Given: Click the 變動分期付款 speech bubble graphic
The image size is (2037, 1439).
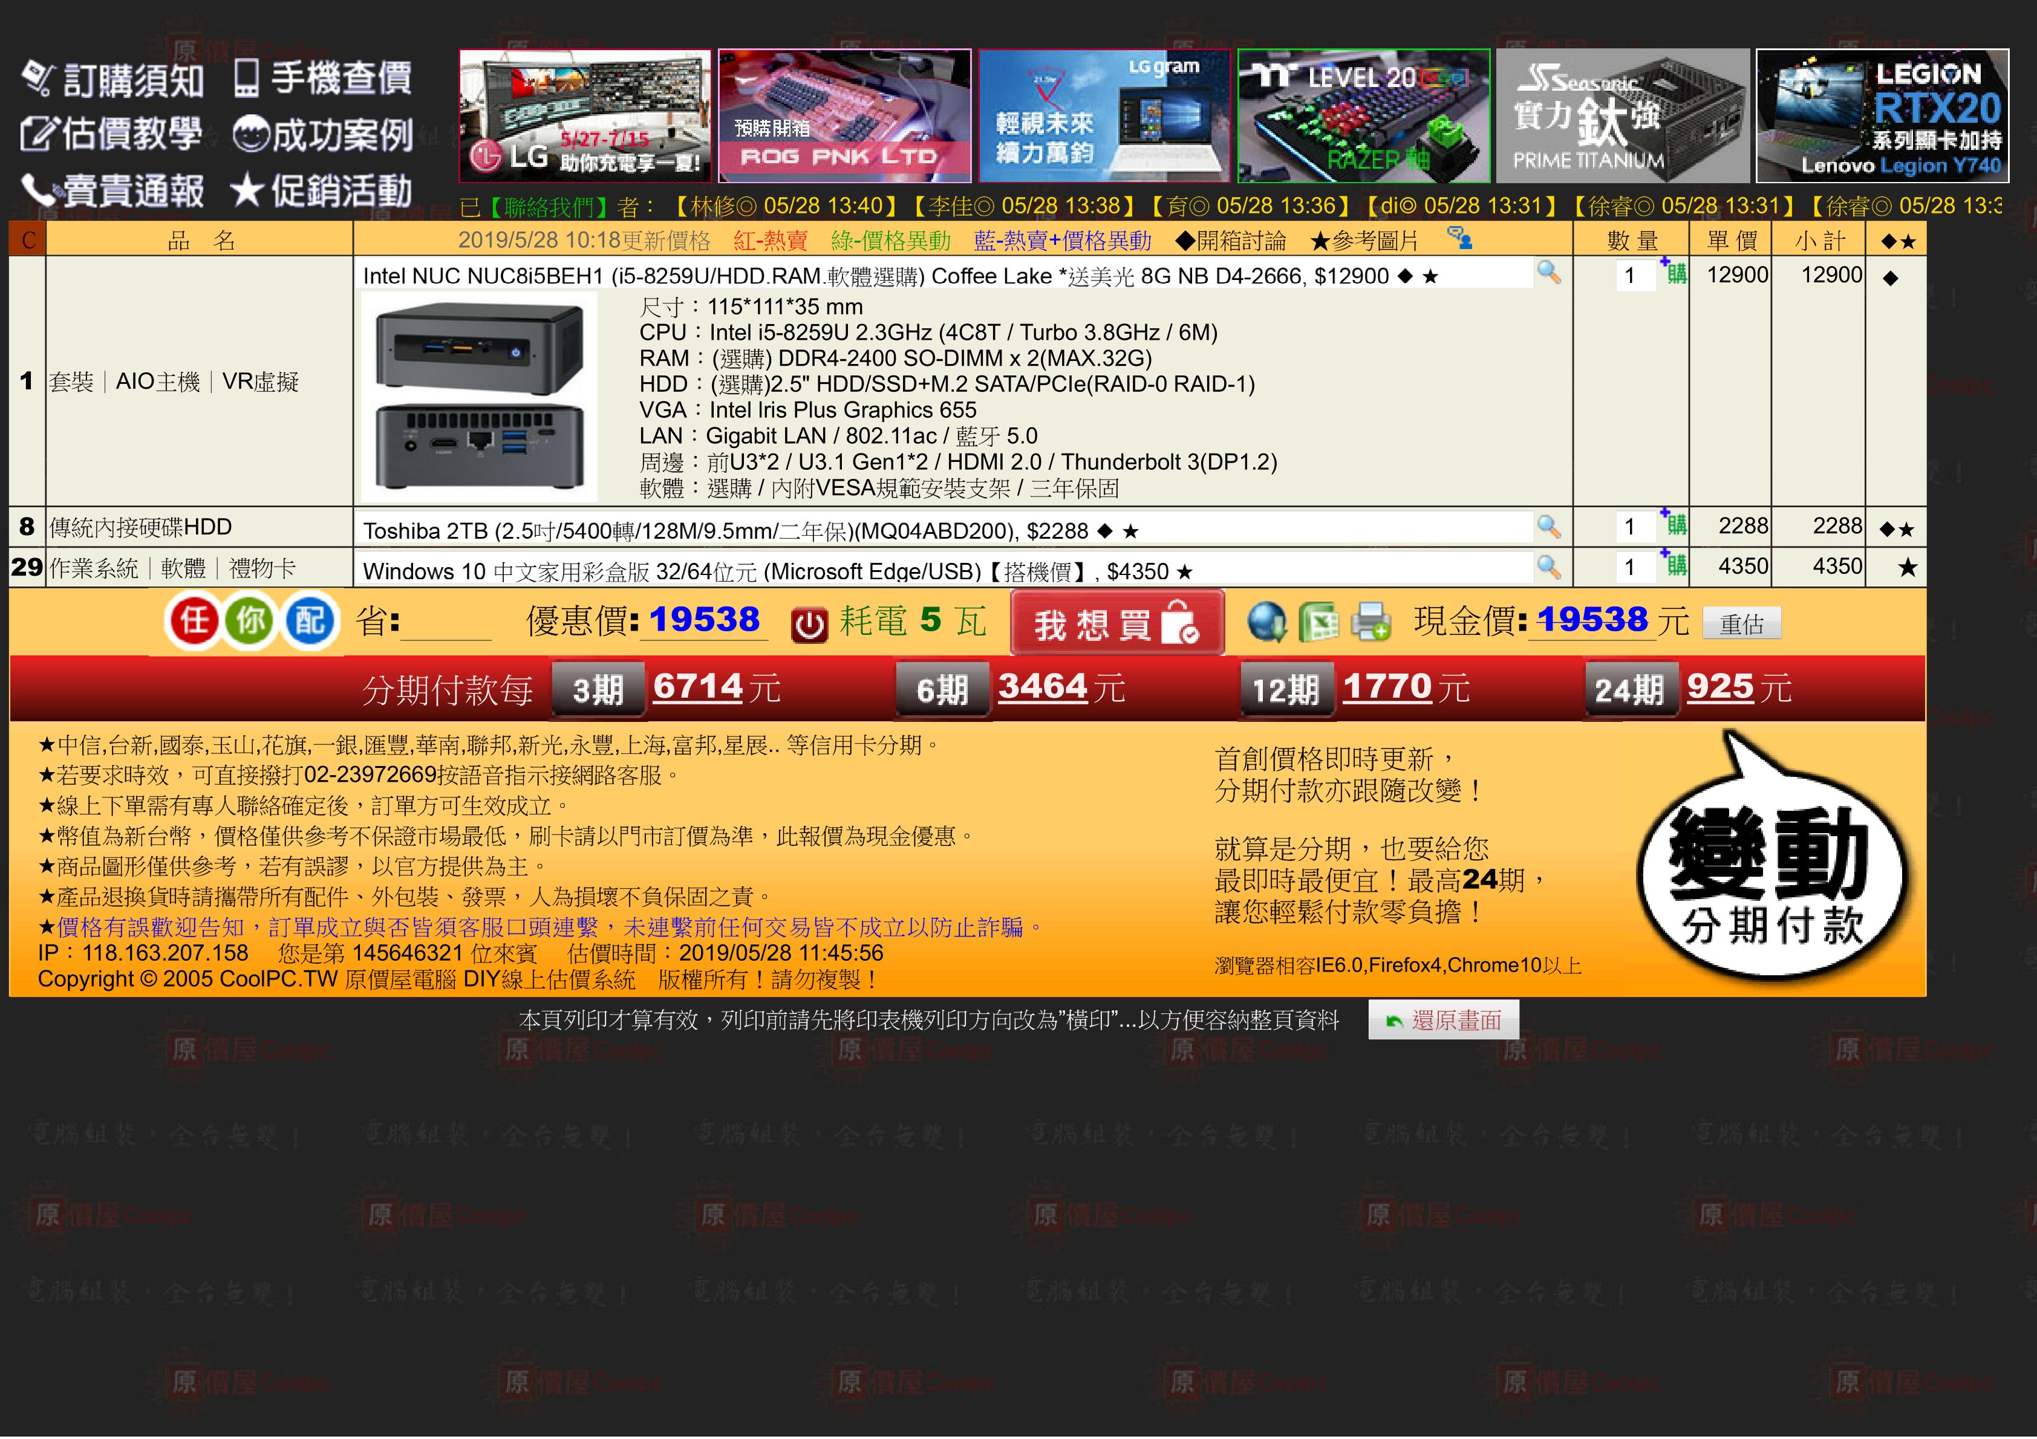Looking at the screenshot, I should [1771, 856].
